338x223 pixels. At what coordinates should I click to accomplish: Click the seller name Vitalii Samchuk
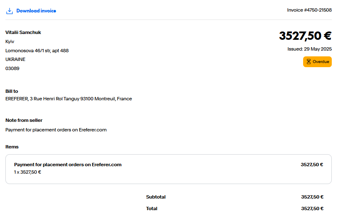23,32
